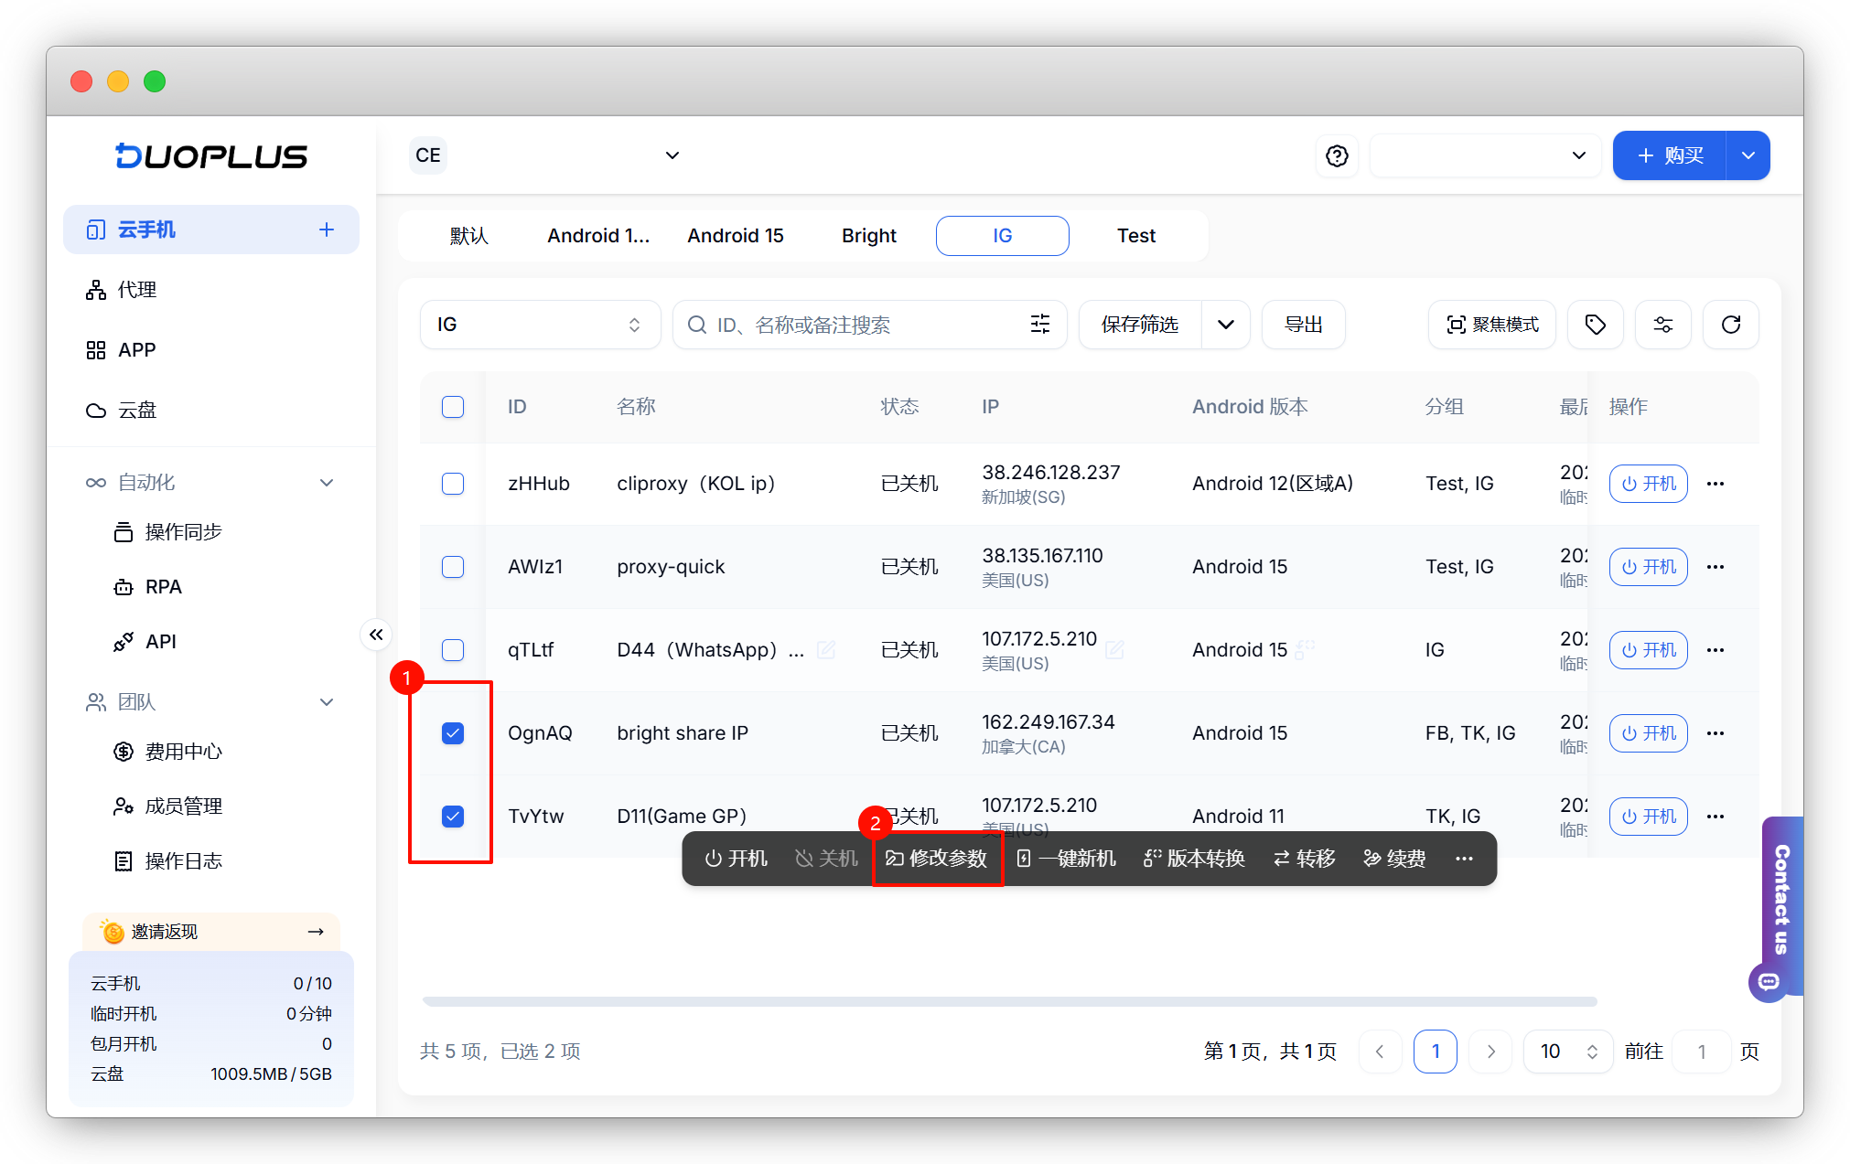Switch to the Bright tab
1850x1164 pixels.
pos(868,236)
